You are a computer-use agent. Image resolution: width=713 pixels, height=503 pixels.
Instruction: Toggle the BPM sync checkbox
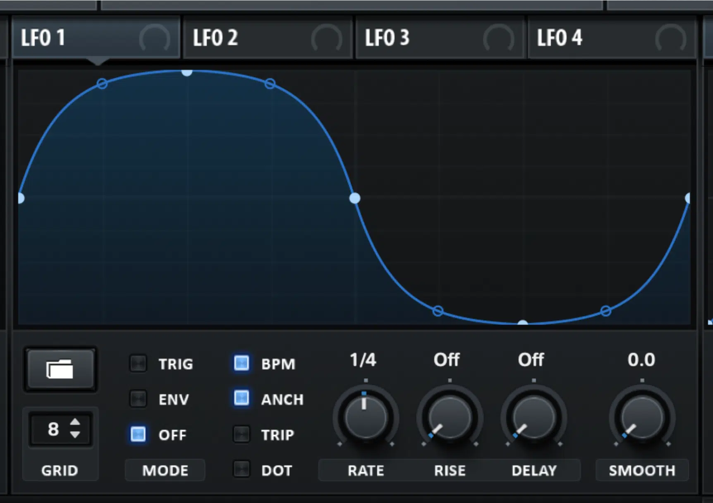[x=242, y=363]
